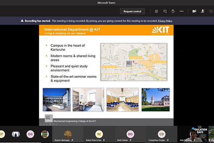Advance to next slide in presentation
214x143 pixels.
pos(44,124)
